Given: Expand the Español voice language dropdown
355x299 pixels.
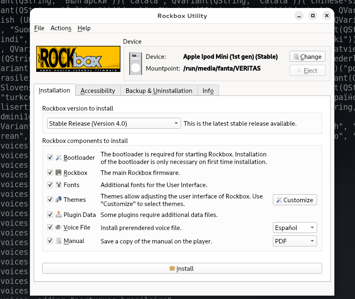Looking at the screenshot, I should [295, 228].
